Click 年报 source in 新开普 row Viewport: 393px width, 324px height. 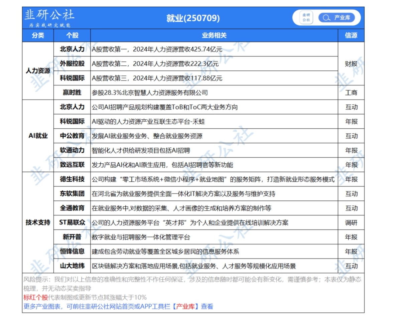[x=351, y=237]
